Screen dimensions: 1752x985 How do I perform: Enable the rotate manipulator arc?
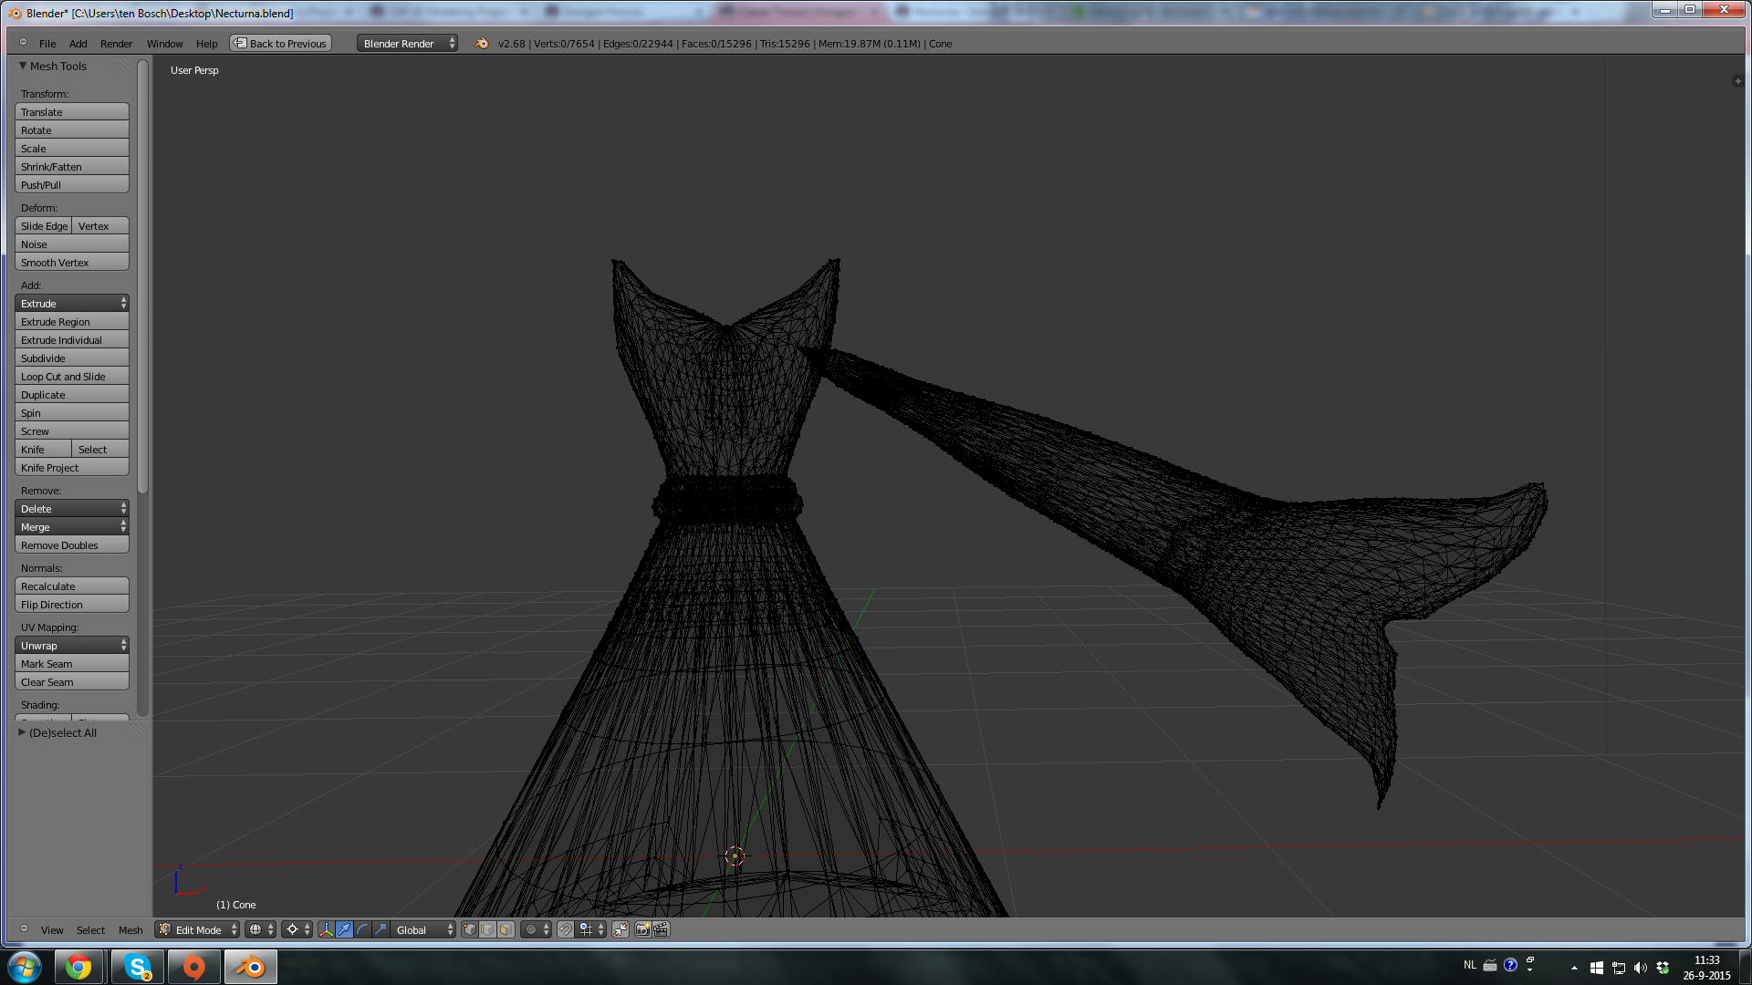coord(362,929)
